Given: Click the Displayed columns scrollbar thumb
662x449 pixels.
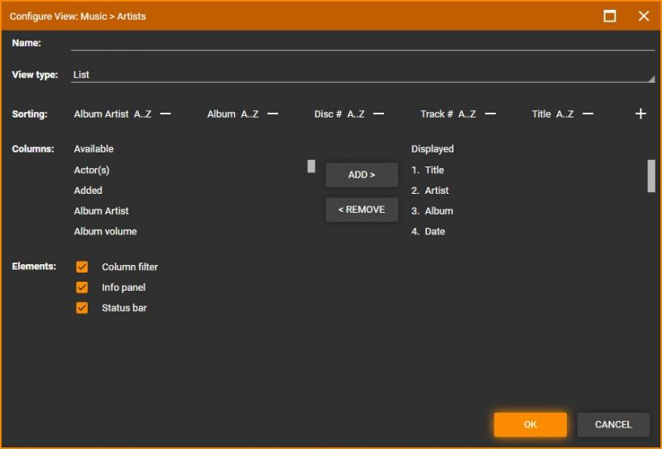Looking at the screenshot, I should click(x=651, y=176).
